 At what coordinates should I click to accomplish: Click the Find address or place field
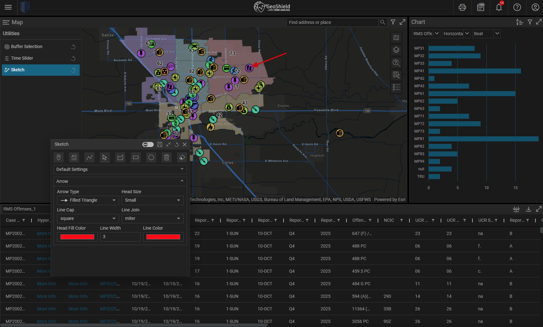coord(332,22)
